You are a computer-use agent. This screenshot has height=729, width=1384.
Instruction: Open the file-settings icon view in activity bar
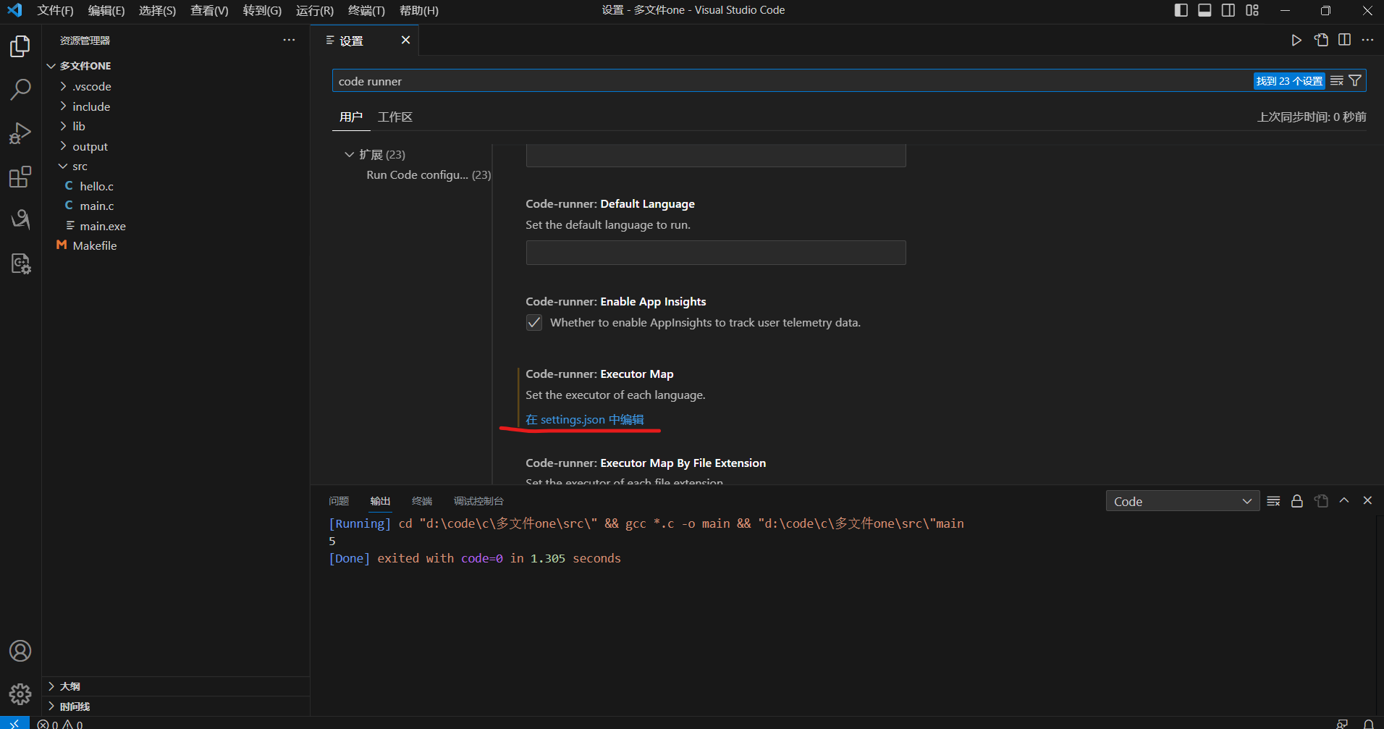[x=20, y=264]
